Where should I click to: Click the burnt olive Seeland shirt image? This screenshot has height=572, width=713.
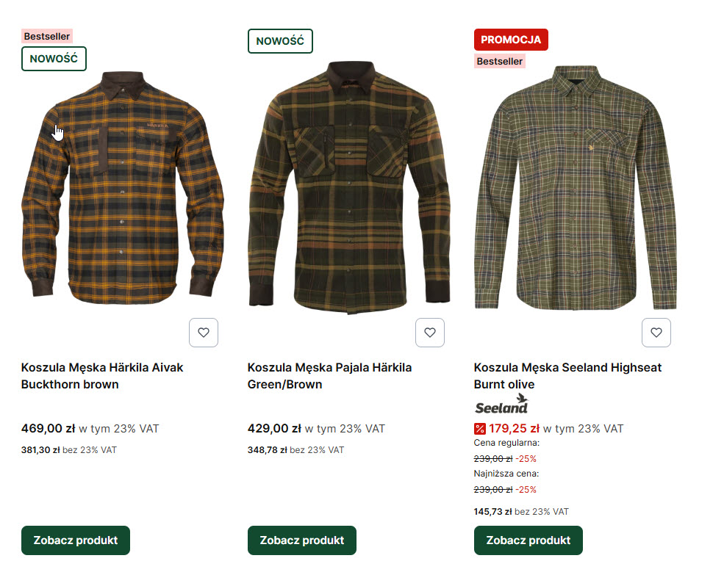pyautogui.click(x=576, y=187)
